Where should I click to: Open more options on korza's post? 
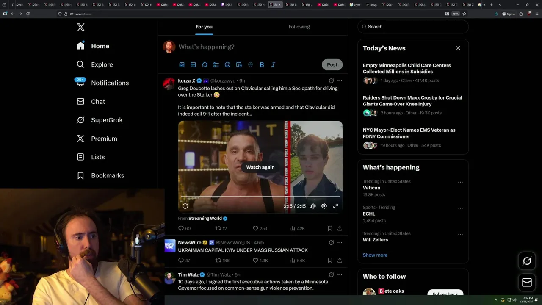click(340, 81)
